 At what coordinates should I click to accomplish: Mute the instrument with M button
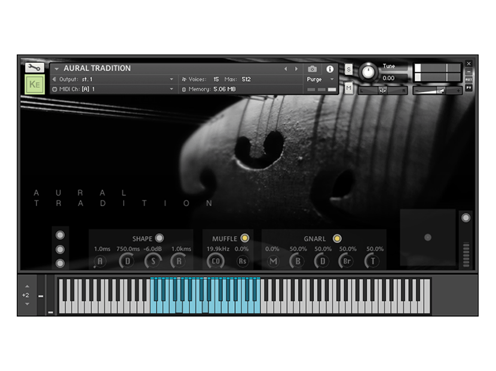click(x=348, y=88)
